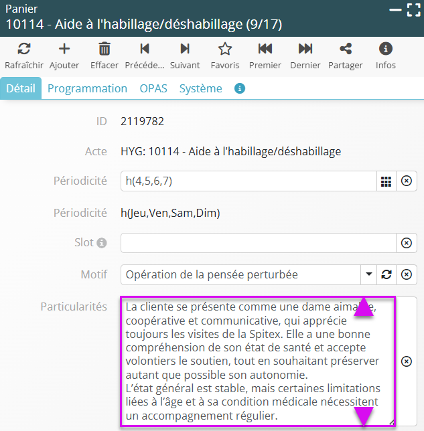Share the record using Partager
The width and height of the screenshot is (424, 431).
(x=346, y=49)
